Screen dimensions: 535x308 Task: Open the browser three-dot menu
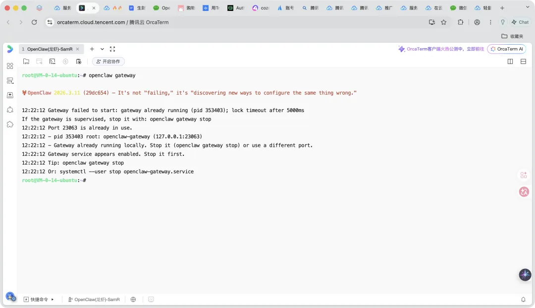click(x=490, y=22)
